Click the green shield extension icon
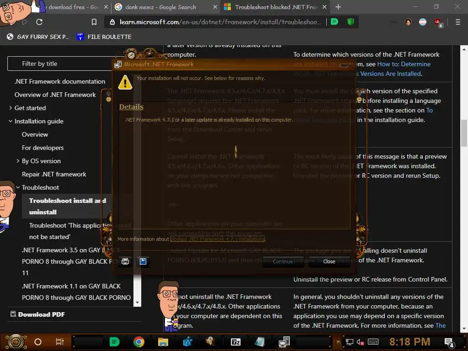468x351 pixels. (x=351, y=21)
